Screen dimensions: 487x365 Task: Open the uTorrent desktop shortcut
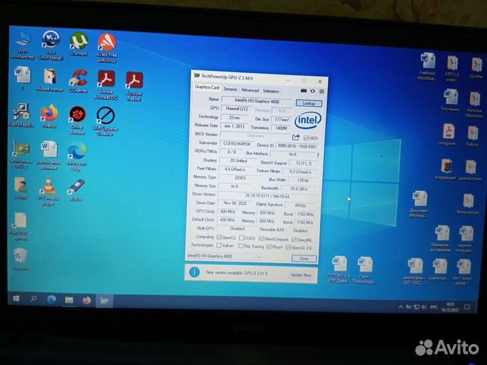[78, 43]
